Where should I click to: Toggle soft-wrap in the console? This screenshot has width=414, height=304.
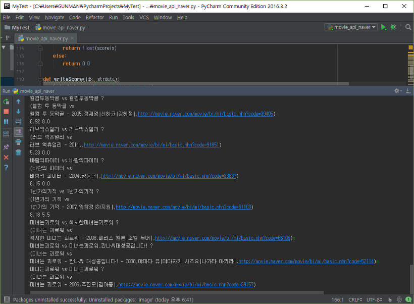[6, 133]
